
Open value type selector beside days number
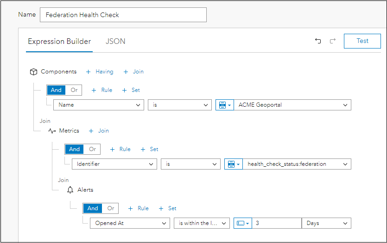click(x=243, y=223)
